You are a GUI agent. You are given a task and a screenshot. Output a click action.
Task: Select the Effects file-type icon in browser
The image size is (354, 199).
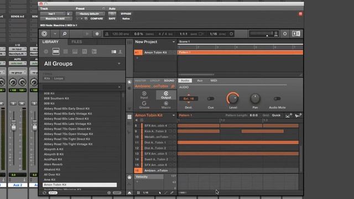tap(85, 51)
